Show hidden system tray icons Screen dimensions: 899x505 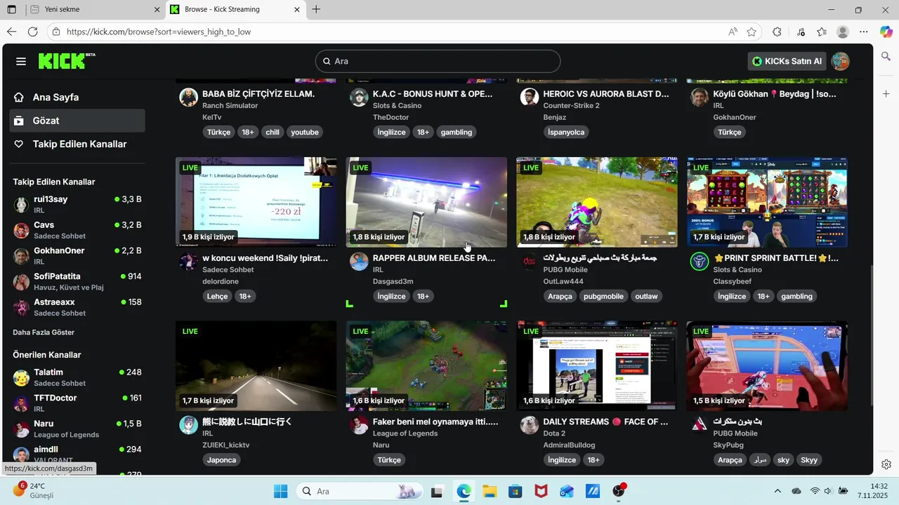point(777,491)
